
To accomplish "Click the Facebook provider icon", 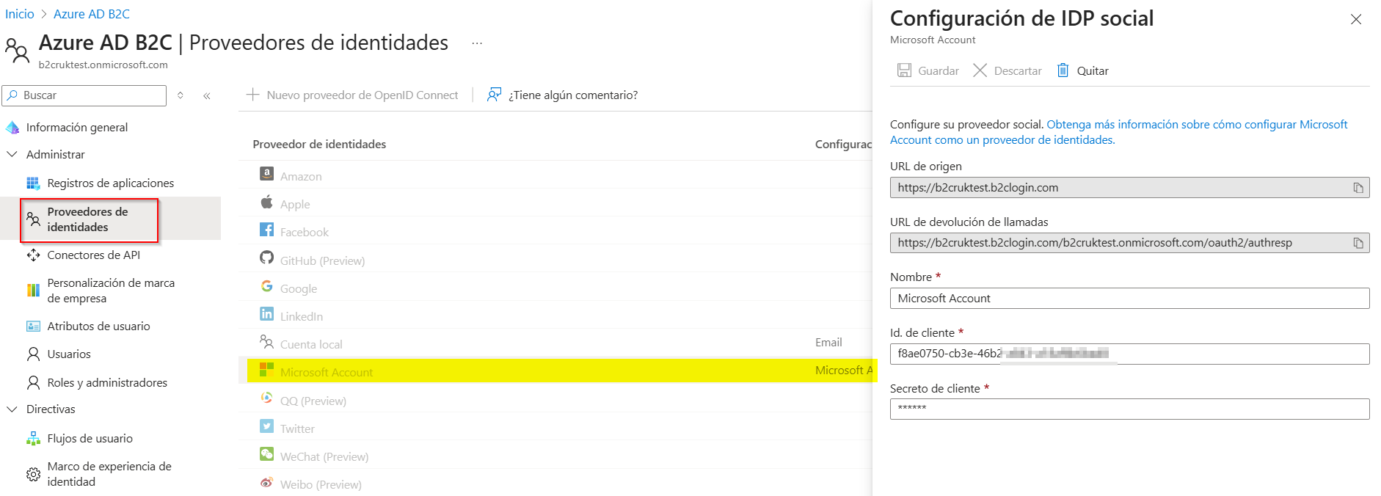I will click(266, 230).
